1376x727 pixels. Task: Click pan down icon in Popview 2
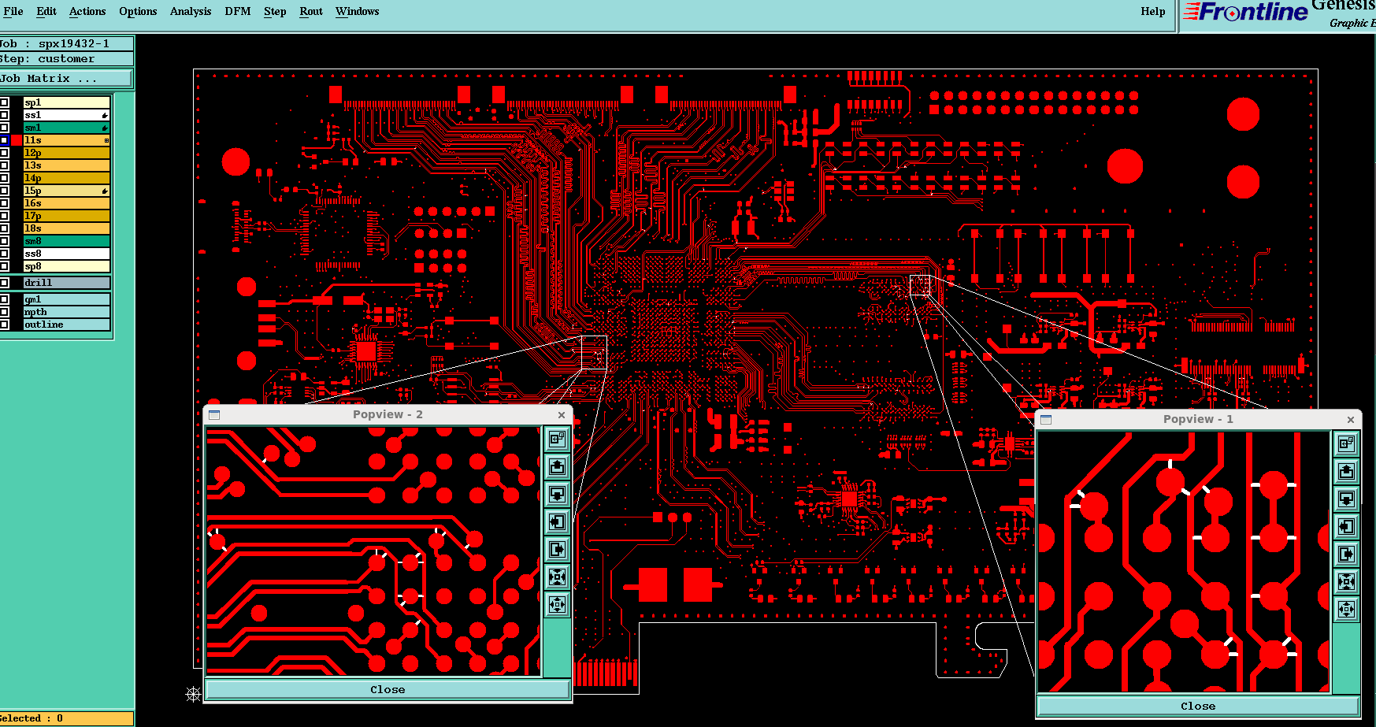(557, 495)
